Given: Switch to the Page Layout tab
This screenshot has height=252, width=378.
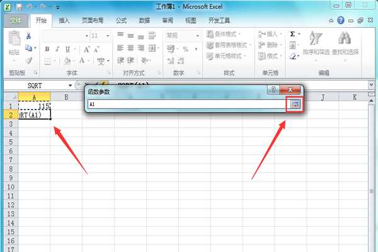Looking at the screenshot, I should [x=93, y=21].
